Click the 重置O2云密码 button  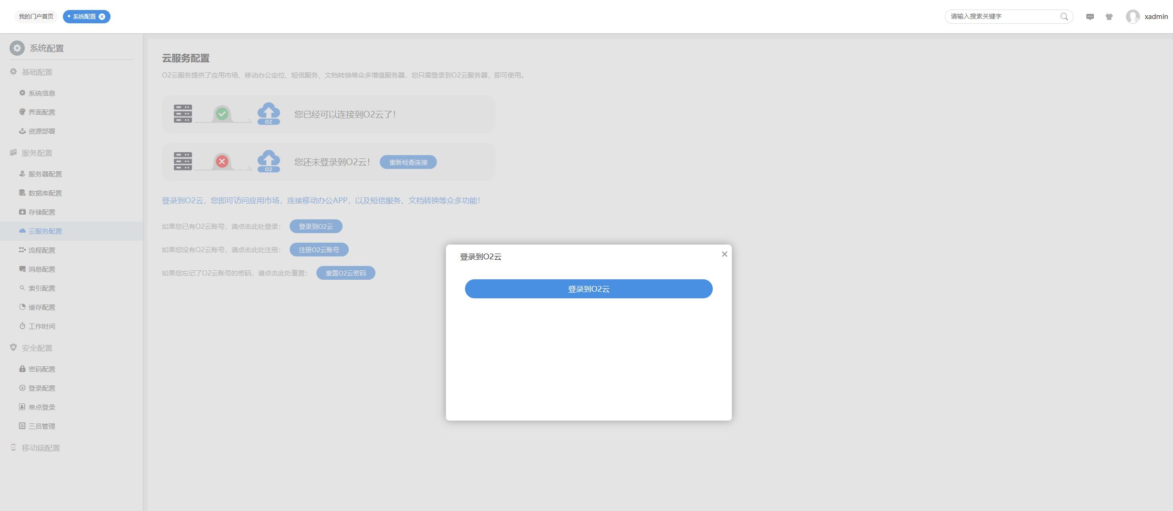pos(346,273)
